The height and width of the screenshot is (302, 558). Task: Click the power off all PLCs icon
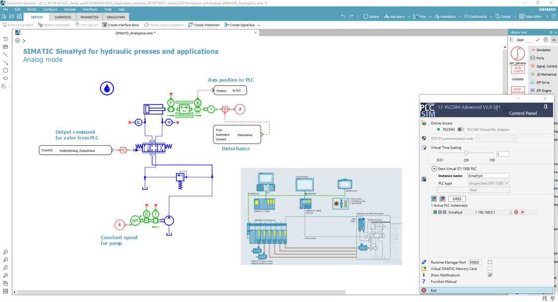pyautogui.click(x=442, y=199)
